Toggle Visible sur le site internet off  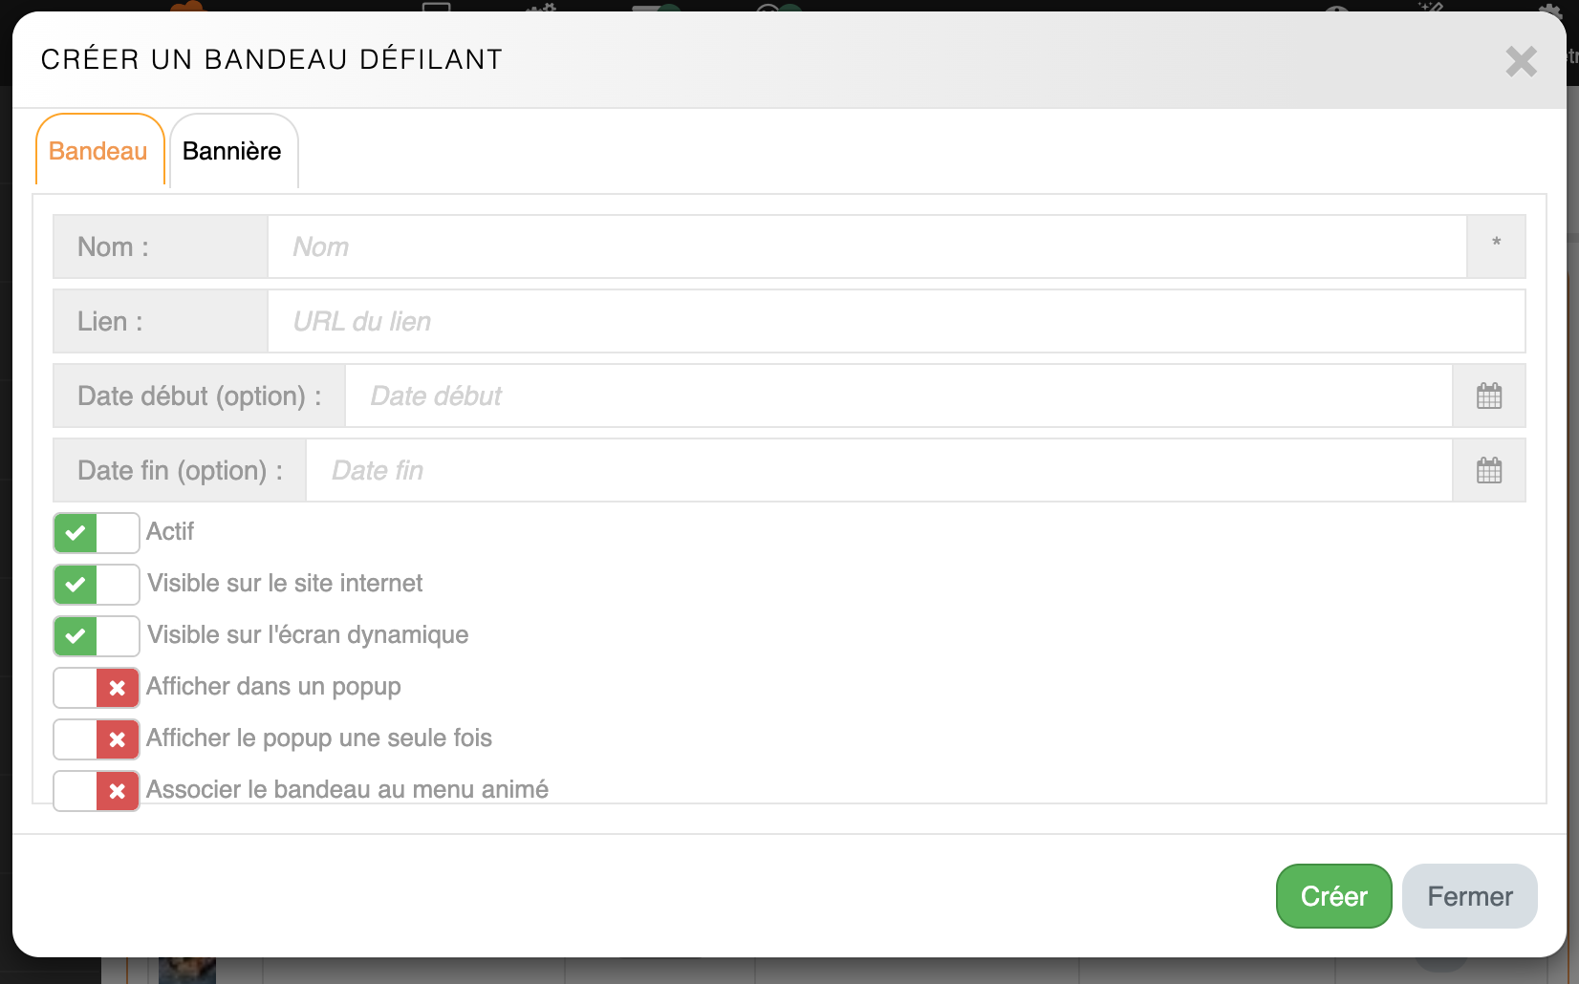(97, 585)
